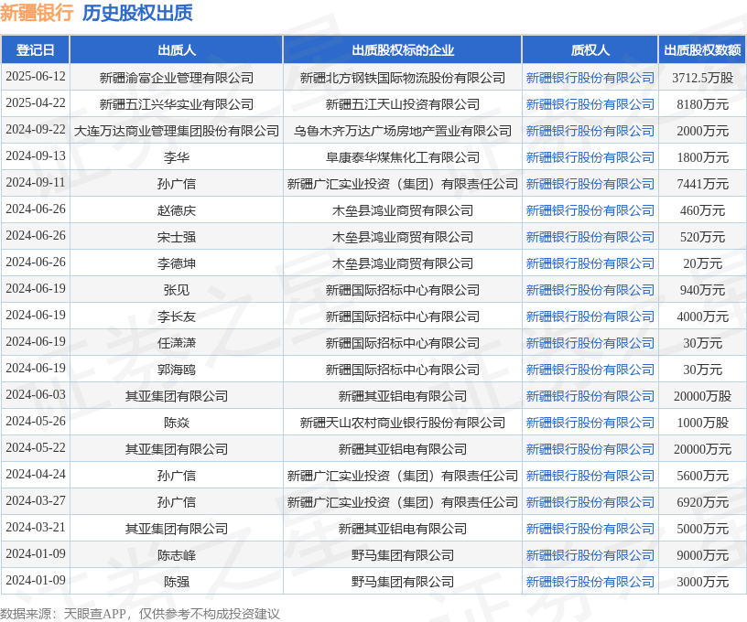Open 新疆银行股份有限公司 link in 李长友 row
The image size is (747, 622).
(x=590, y=316)
